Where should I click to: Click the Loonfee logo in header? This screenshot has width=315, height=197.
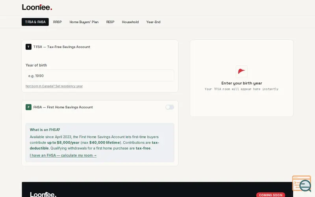click(37, 7)
